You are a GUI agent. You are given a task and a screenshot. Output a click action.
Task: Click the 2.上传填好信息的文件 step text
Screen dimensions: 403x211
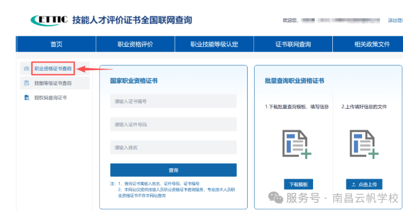(x=364, y=107)
